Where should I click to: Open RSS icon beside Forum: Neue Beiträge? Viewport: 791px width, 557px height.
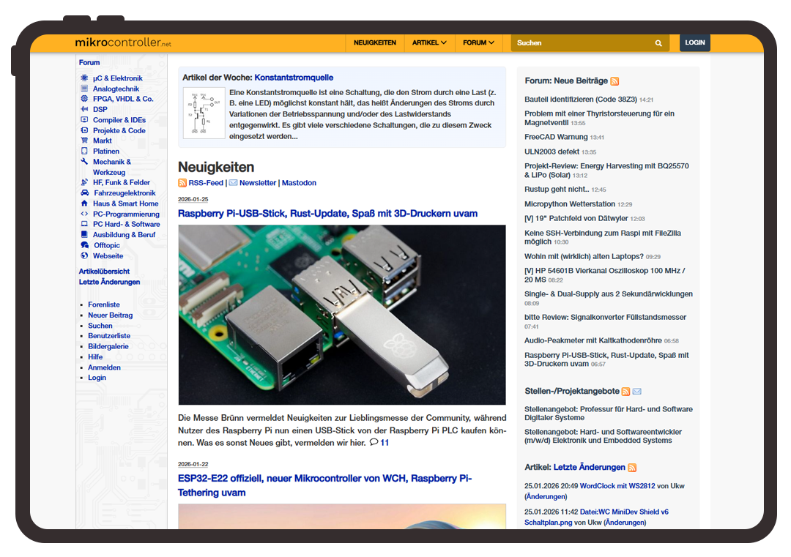(614, 81)
